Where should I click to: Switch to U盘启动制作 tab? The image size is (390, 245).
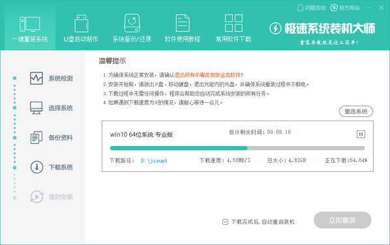81,29
